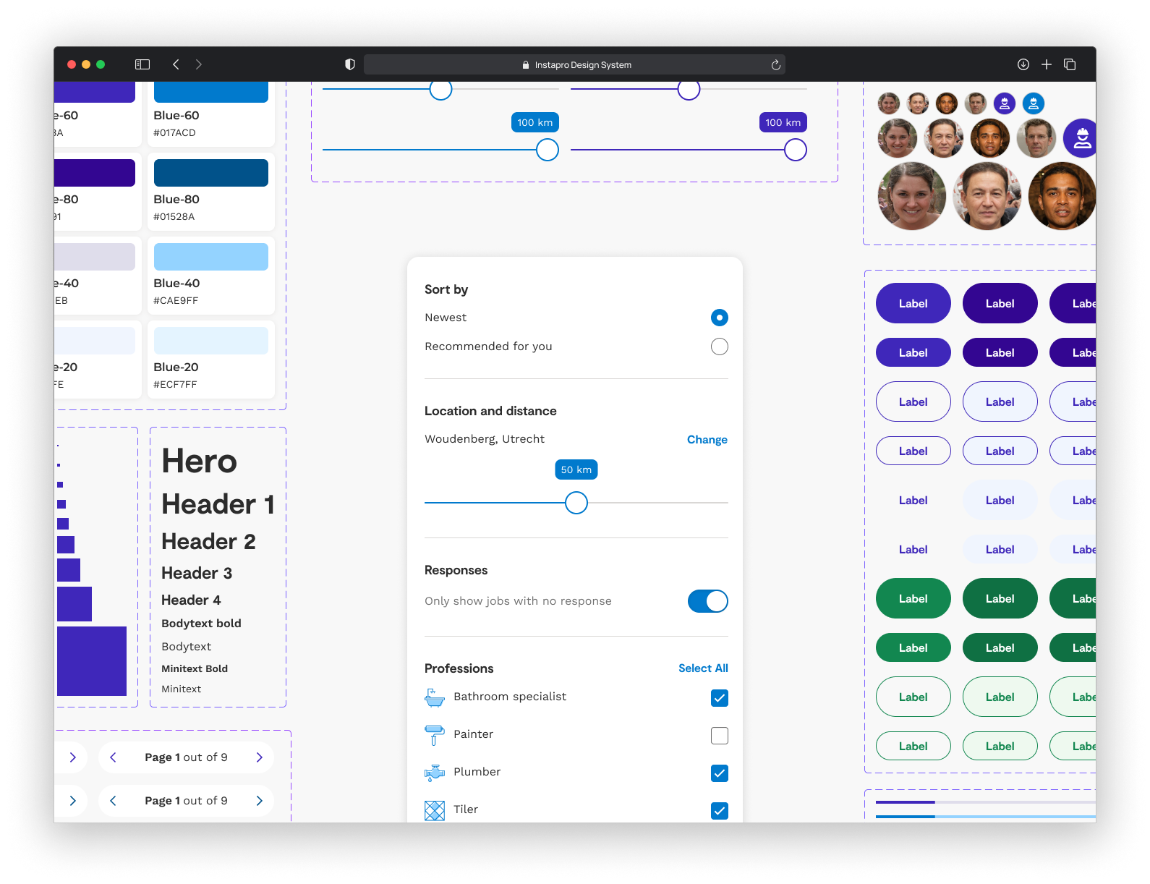The width and height of the screenshot is (1150, 884).
Task: Select the Newest radio button
Action: click(719, 318)
